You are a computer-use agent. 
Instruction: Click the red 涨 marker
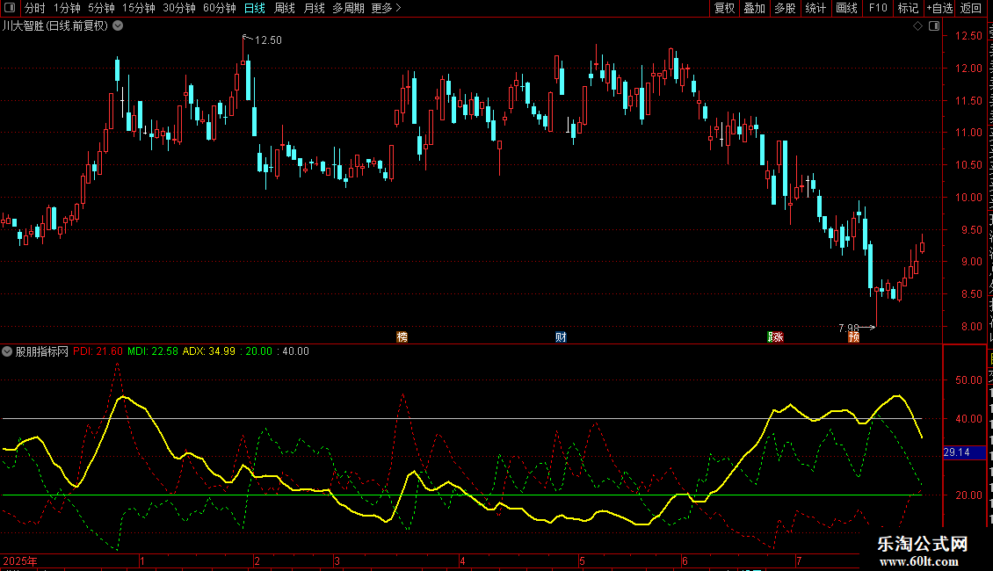point(779,336)
